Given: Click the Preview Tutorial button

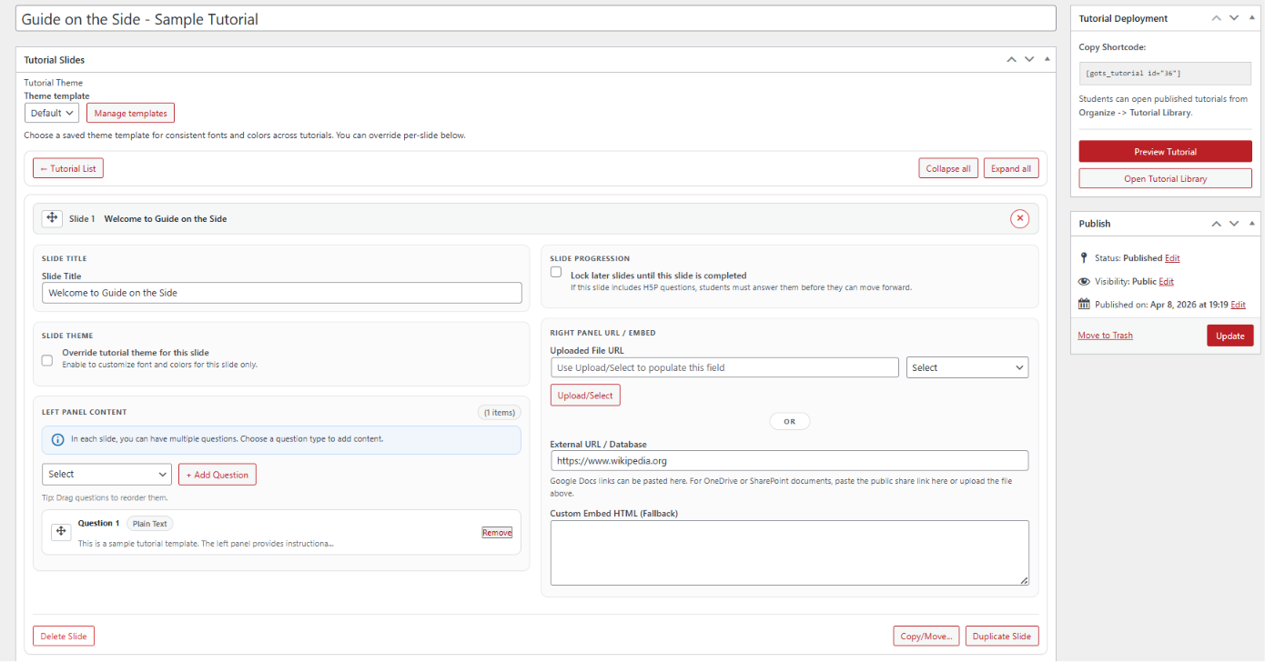Looking at the screenshot, I should (x=1165, y=152).
